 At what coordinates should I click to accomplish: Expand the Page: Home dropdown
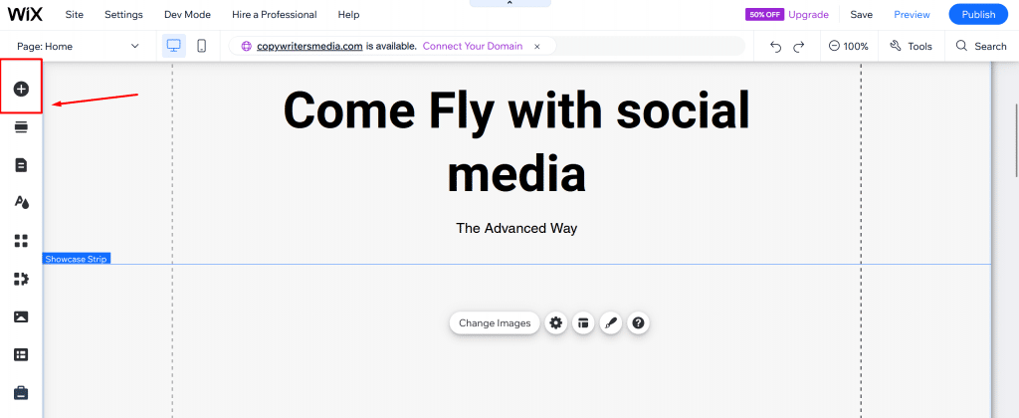[x=79, y=46]
